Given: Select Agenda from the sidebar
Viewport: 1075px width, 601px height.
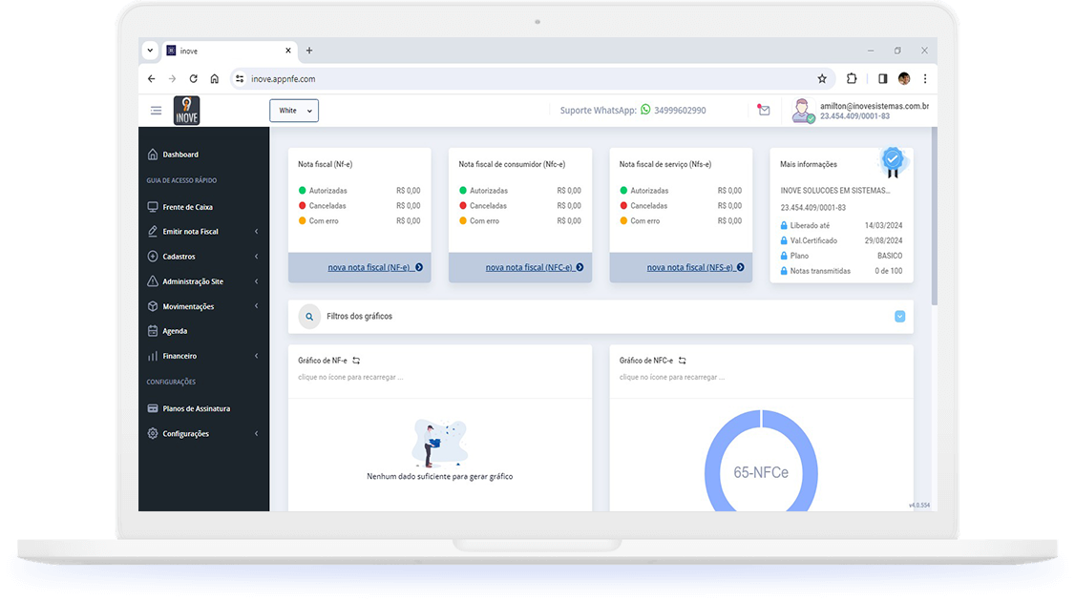Looking at the screenshot, I should tap(175, 331).
